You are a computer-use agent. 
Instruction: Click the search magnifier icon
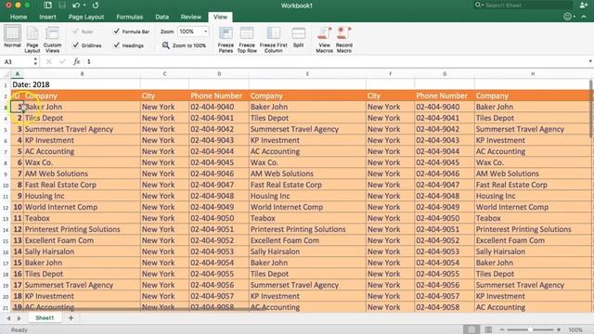tap(478, 5)
